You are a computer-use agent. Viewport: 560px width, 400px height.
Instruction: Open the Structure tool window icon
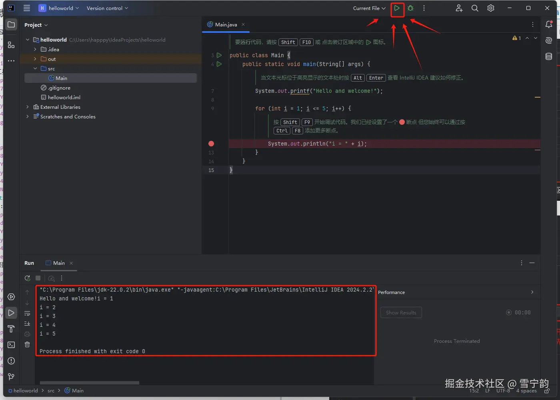coord(11,45)
